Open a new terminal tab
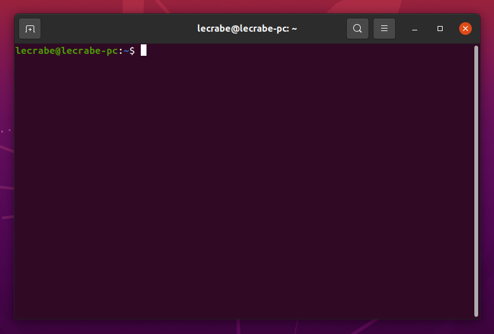 tap(30, 29)
